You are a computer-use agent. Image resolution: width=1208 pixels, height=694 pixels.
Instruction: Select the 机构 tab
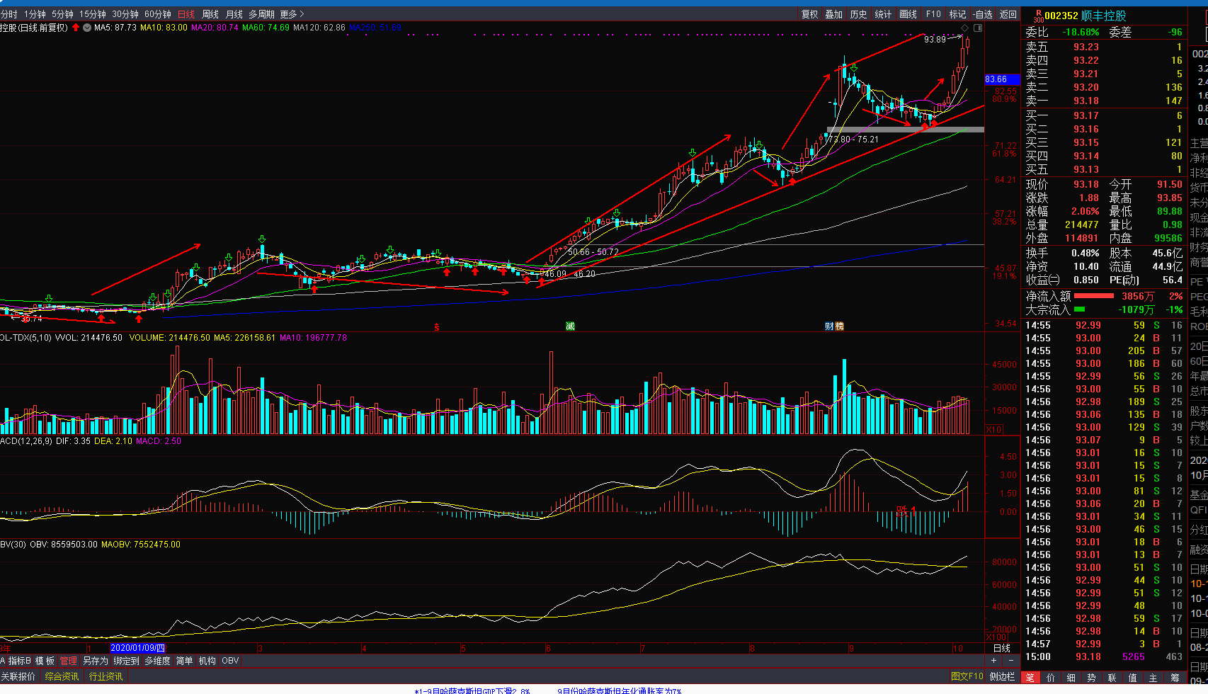207,661
